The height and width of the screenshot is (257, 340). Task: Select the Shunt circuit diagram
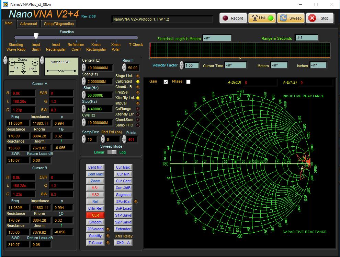tap(23, 66)
